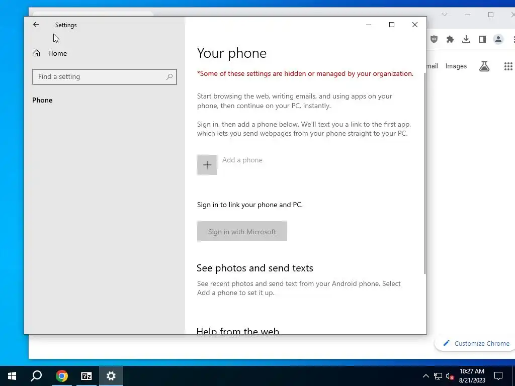This screenshot has width=515, height=386.
Task: Open network status tray icon
Action: 438,376
